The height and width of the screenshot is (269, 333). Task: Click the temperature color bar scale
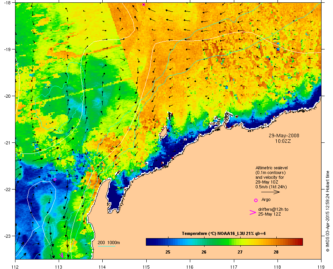[224, 242]
